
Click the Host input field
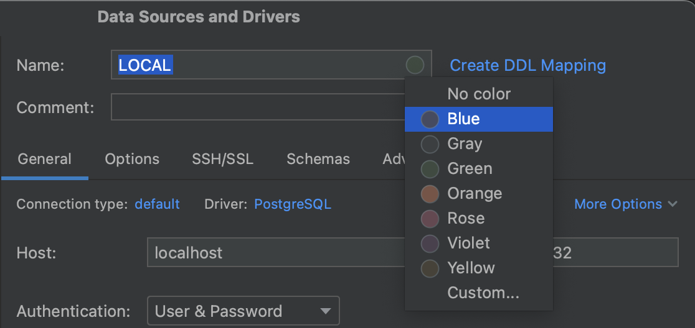coord(274,253)
